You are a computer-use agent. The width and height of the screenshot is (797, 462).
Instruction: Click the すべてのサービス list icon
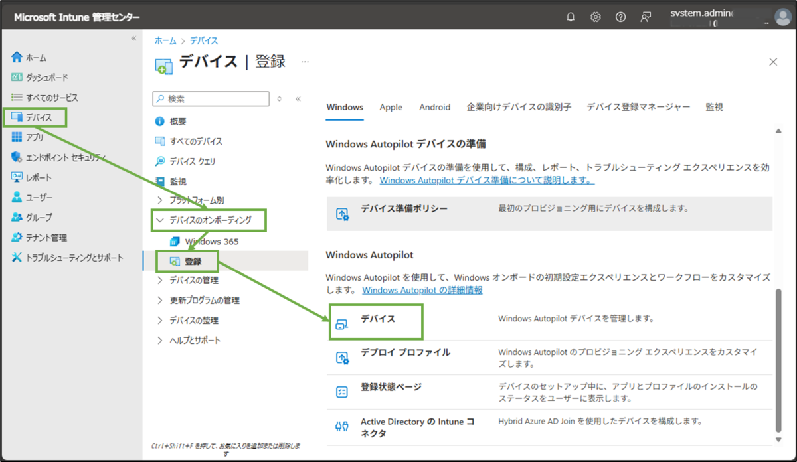pyautogui.click(x=17, y=97)
